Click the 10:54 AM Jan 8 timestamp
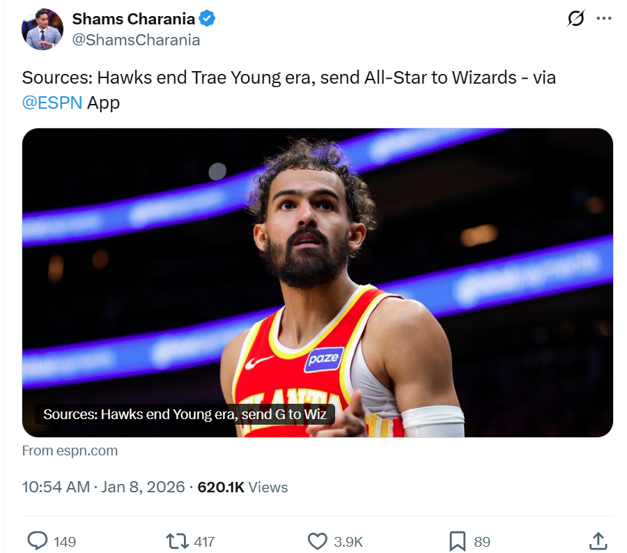This screenshot has height=553, width=627. pos(103,487)
